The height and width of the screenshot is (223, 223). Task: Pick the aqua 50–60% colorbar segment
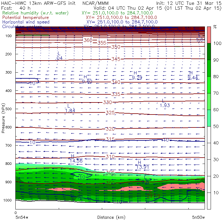point(209,118)
